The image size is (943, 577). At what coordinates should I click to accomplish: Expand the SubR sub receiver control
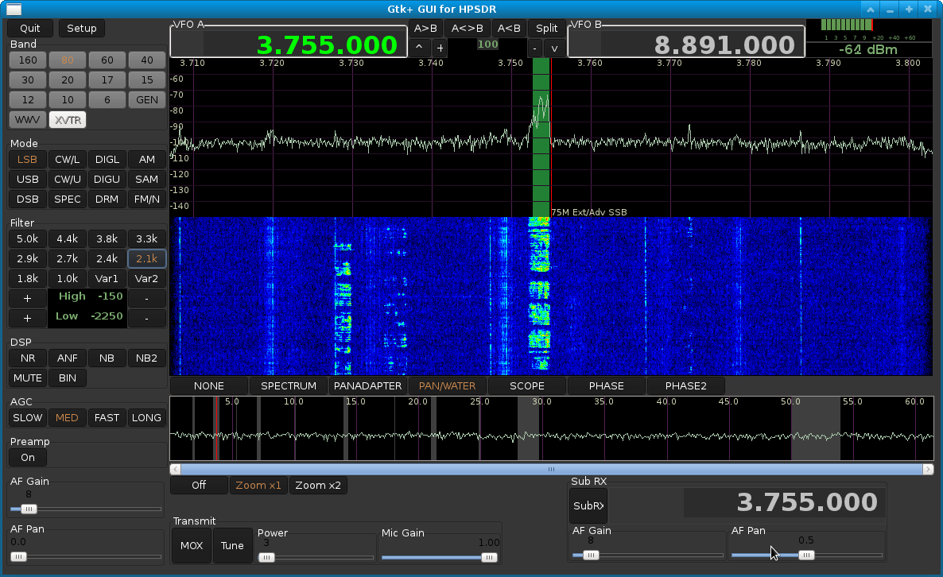pos(588,505)
